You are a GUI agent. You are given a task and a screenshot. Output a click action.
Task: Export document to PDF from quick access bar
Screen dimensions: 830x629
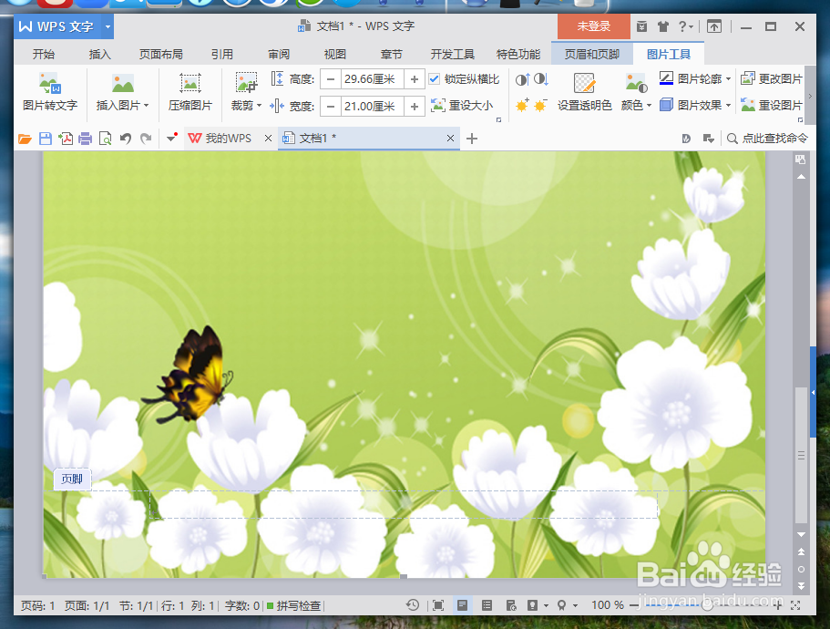coord(66,139)
